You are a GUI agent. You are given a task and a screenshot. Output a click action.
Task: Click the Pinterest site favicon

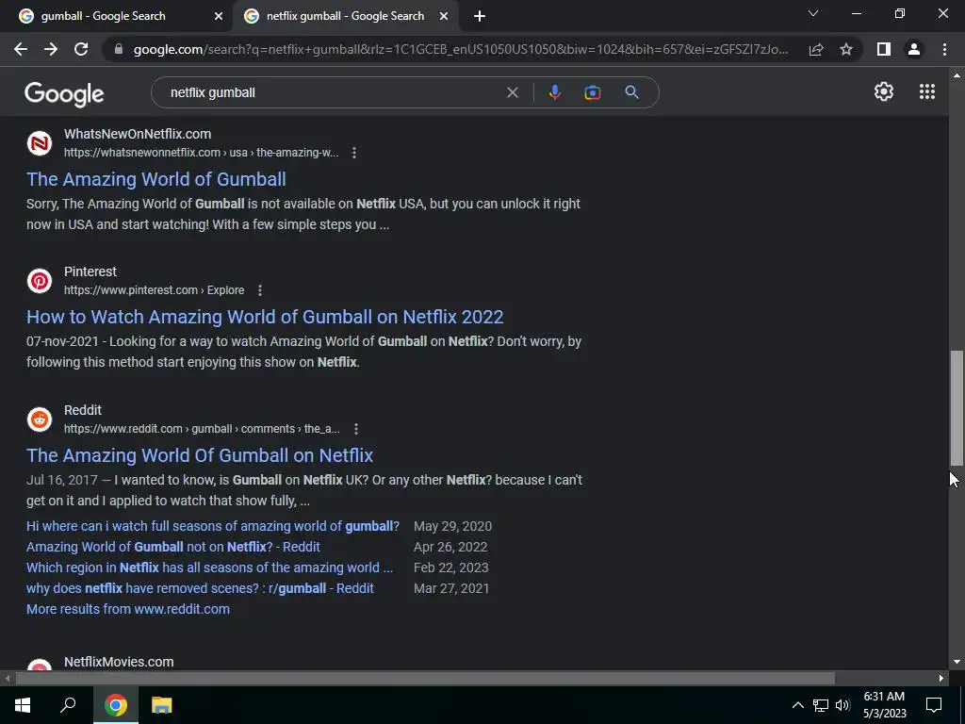click(40, 281)
